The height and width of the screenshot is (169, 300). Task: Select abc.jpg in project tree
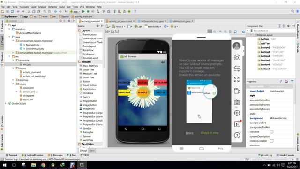coord(27,64)
